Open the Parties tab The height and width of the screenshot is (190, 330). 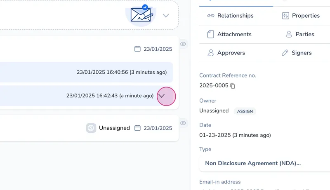300,34
